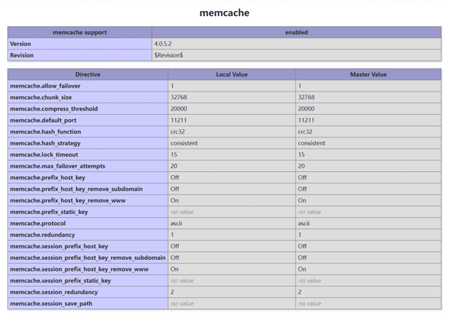Click master On for session_prefix_host_key_remove_www

[x=302, y=269]
